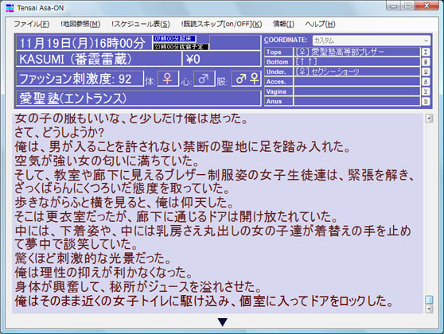Viewport: 444px width, 334px height.
Task: Click the down arrow to advance text
Action: coord(223,322)
